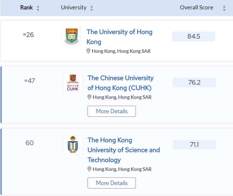
Task: Open The University of Hong Kong link
Action: (119, 37)
